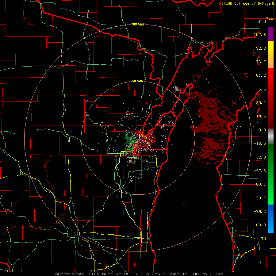Click the KGRB station identifier in caption
Screen dimensions: 276x276
(174, 274)
